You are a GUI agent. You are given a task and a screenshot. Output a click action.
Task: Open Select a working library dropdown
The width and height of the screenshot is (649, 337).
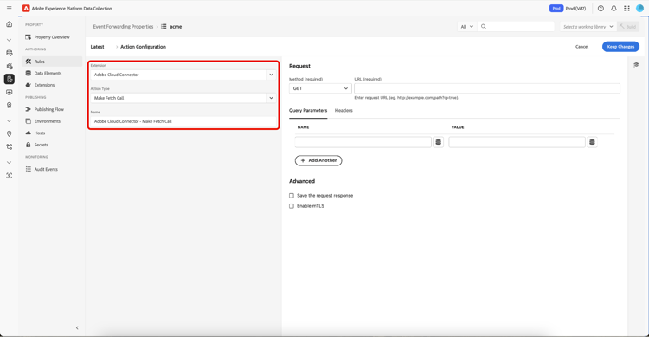588,27
